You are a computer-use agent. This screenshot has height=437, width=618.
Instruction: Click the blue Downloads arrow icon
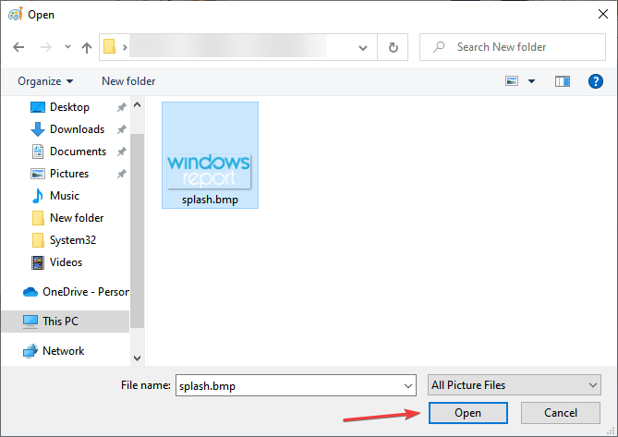coord(38,129)
